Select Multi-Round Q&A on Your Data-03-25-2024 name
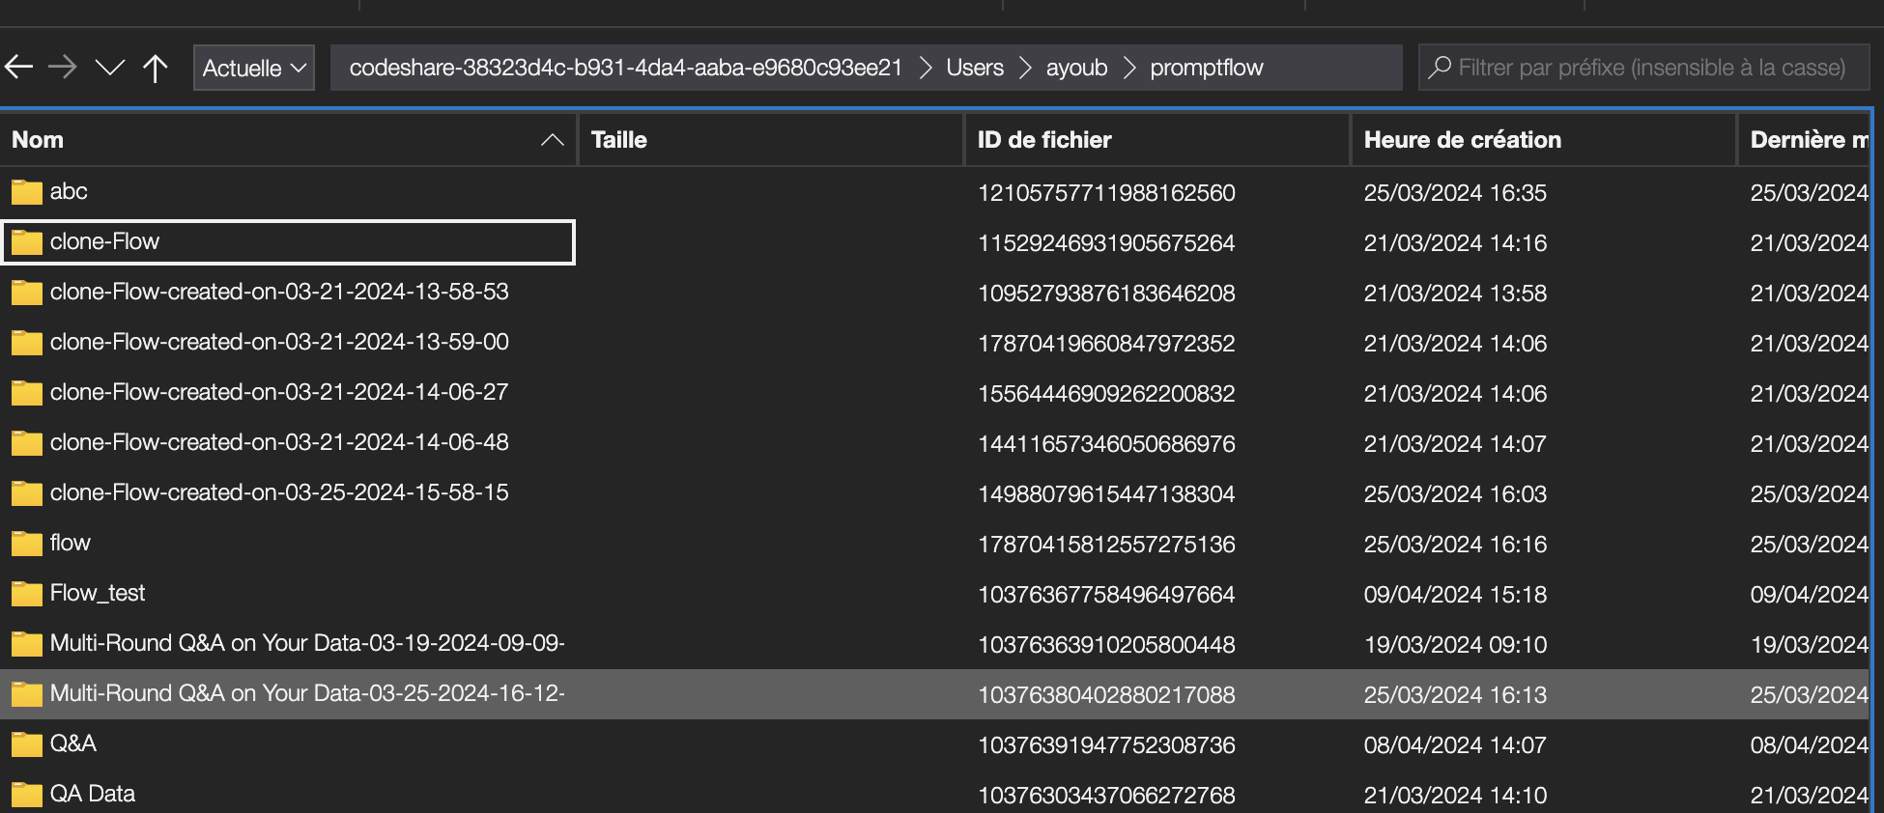The height and width of the screenshot is (813, 1884). 307,693
